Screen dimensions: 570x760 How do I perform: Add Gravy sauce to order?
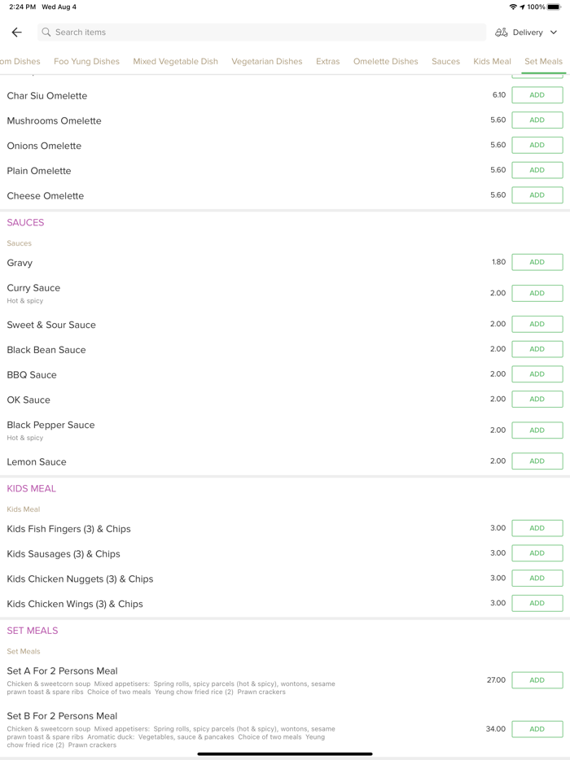[537, 262]
